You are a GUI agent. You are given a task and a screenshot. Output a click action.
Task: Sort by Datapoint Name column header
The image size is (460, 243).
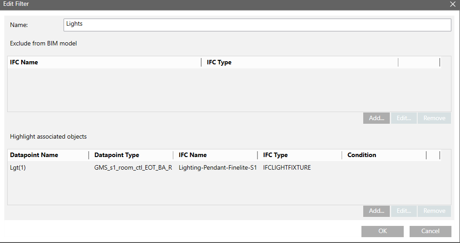coord(34,155)
